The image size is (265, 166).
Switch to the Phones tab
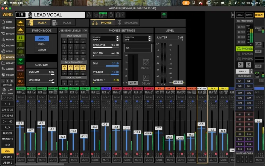(103, 23)
